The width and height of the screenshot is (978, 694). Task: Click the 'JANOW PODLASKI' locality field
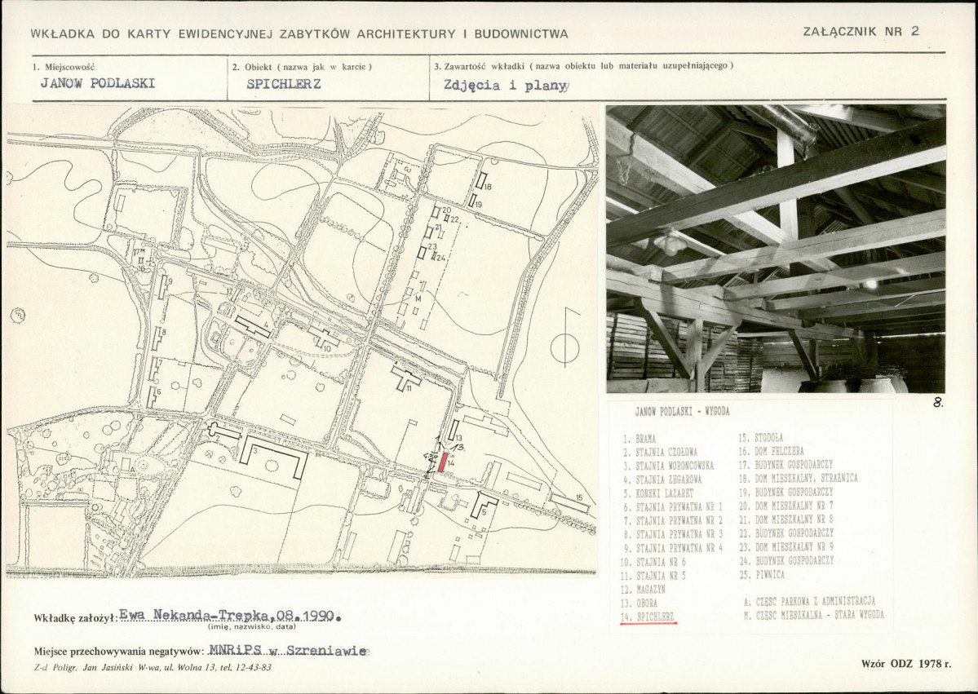coord(97,83)
